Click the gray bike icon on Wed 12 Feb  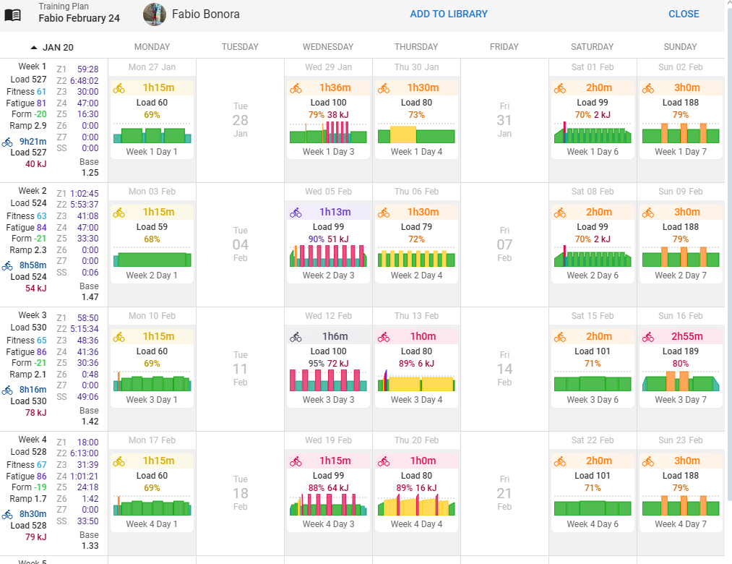coord(296,337)
